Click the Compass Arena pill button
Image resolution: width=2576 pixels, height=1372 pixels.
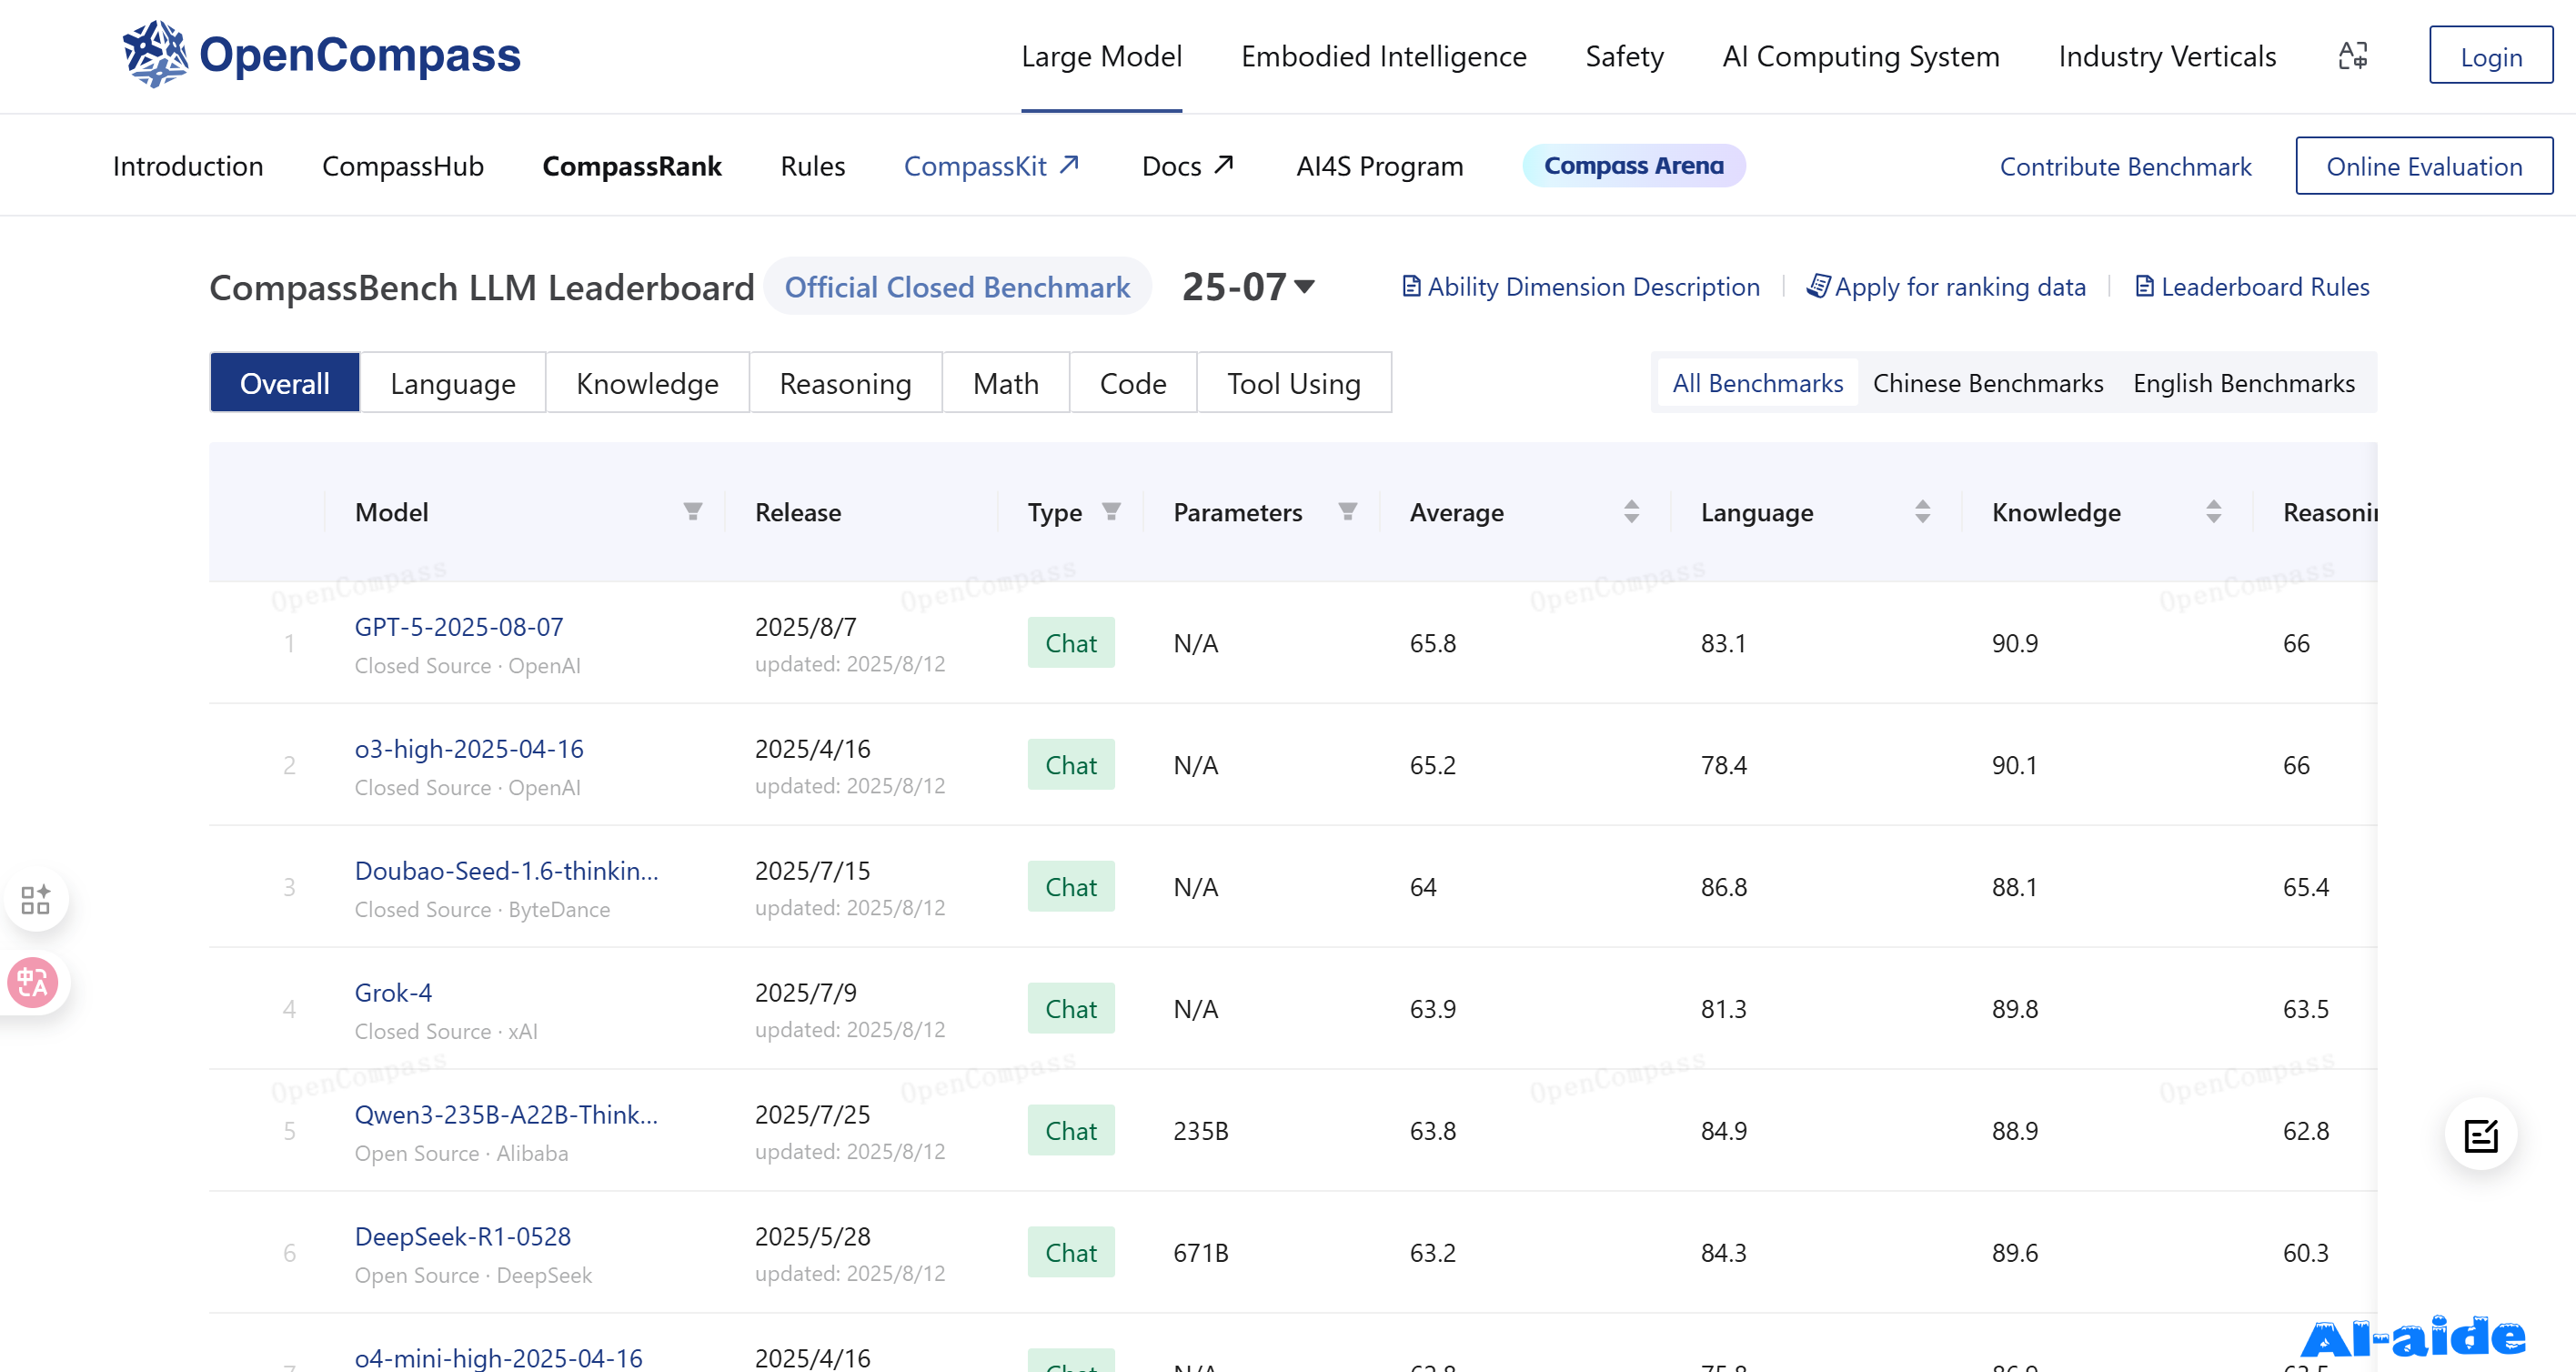point(1633,166)
